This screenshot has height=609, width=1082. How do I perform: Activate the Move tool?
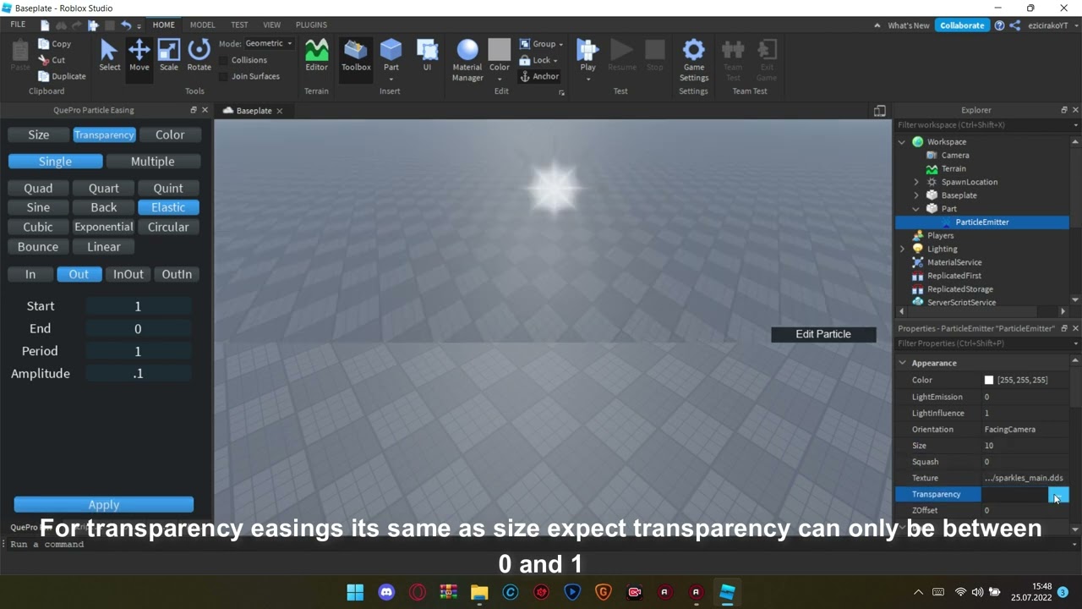tap(139, 56)
